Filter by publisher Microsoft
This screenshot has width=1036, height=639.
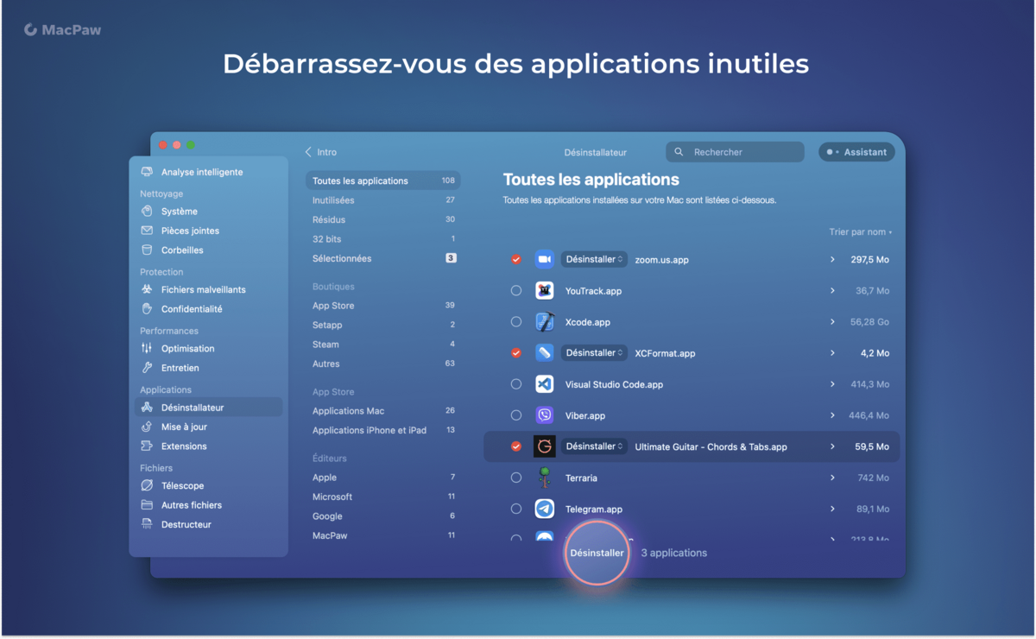[x=383, y=497]
